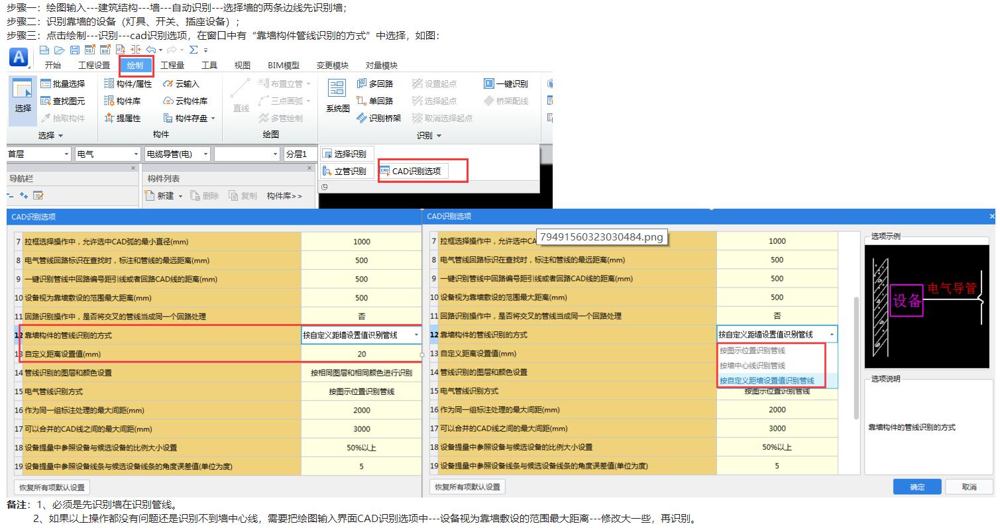Click row 14 value 按相同图层和相同颜色进行识别 in left dialog
1000x528 pixels.
(x=361, y=373)
